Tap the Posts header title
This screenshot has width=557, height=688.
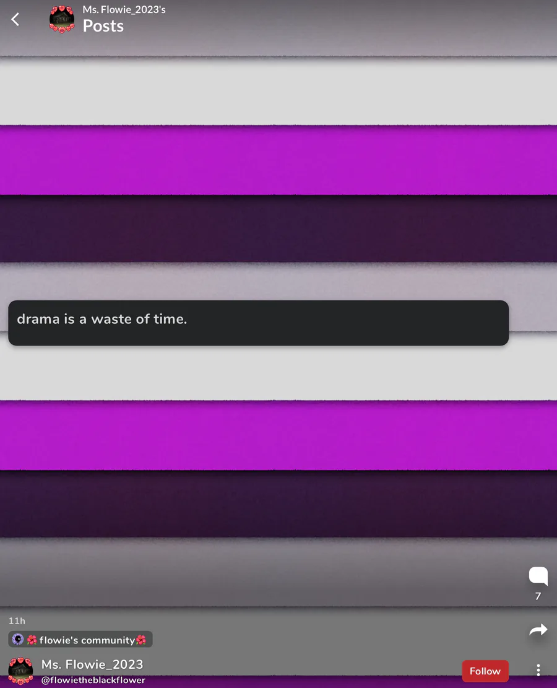(x=103, y=26)
